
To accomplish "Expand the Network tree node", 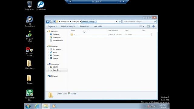I will (47, 76).
